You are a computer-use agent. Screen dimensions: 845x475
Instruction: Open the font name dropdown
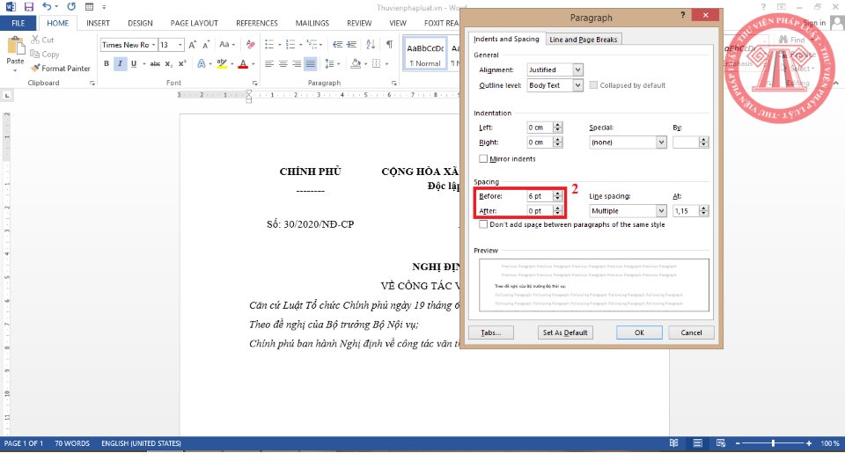(x=153, y=45)
